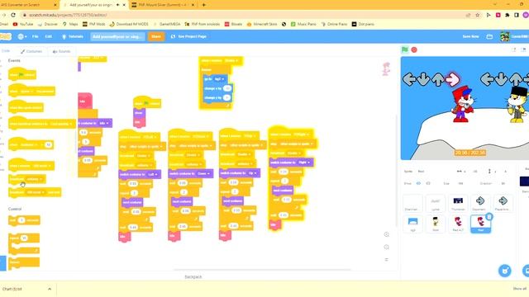529x297 pixels.
Task: Click Save Now in the menu bar
Action: click(x=470, y=36)
